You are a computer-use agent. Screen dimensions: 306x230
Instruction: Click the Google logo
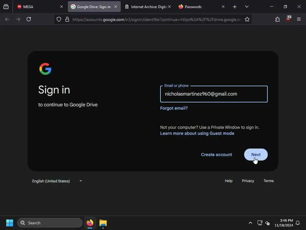(45, 69)
